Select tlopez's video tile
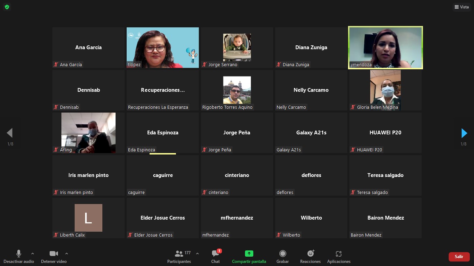474x266 pixels. pos(162,48)
